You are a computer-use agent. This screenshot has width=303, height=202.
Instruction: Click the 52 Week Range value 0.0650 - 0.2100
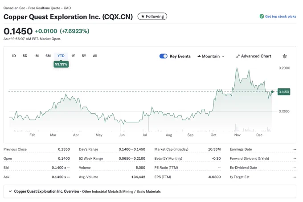click(x=132, y=158)
